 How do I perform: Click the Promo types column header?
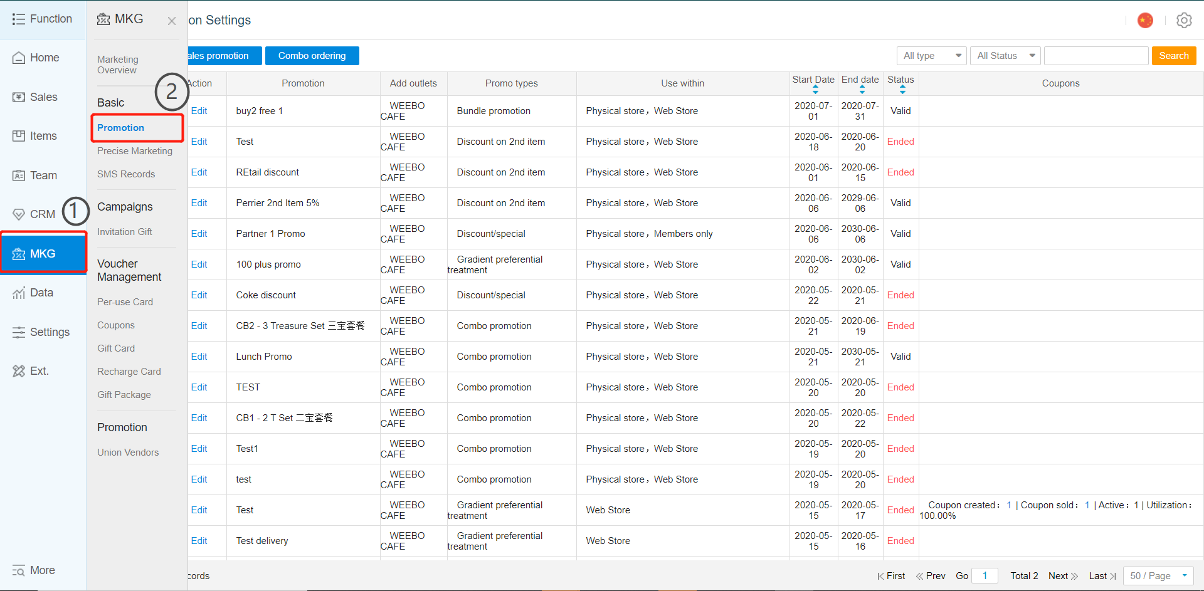point(511,83)
